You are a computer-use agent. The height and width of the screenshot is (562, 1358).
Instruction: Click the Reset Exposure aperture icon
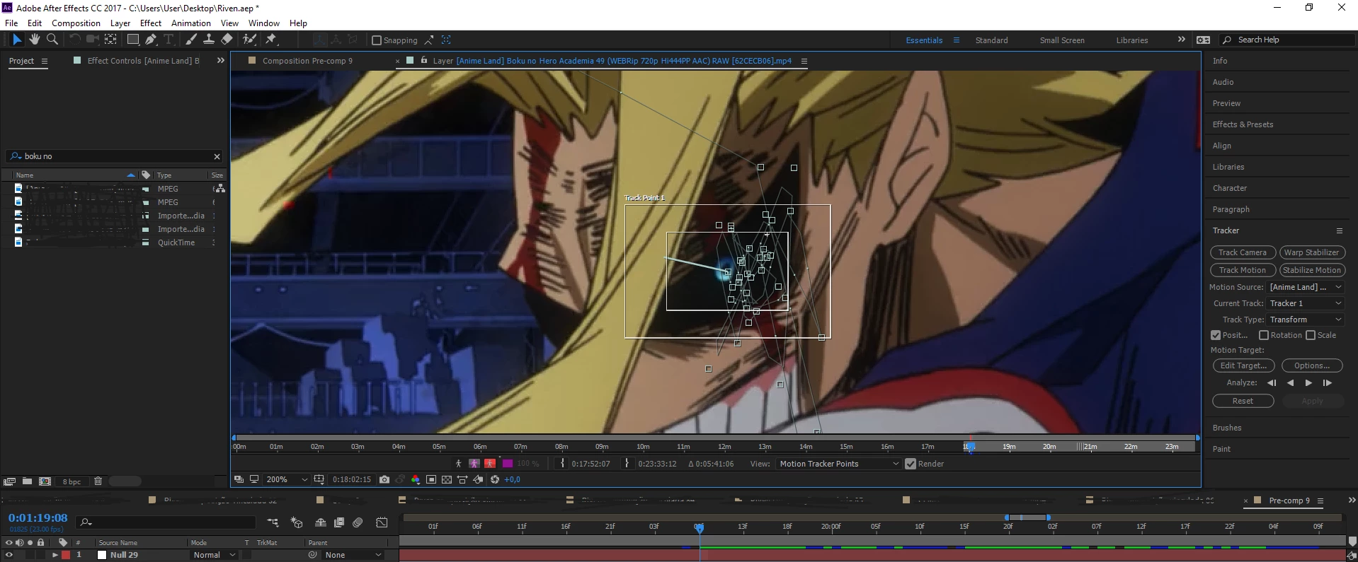tap(495, 479)
